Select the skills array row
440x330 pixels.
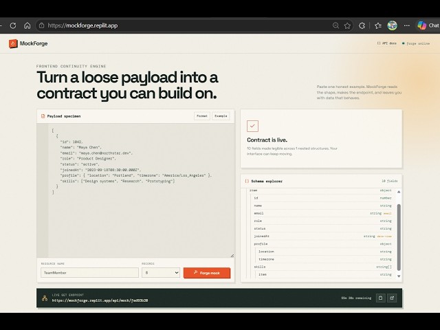(x=322, y=267)
